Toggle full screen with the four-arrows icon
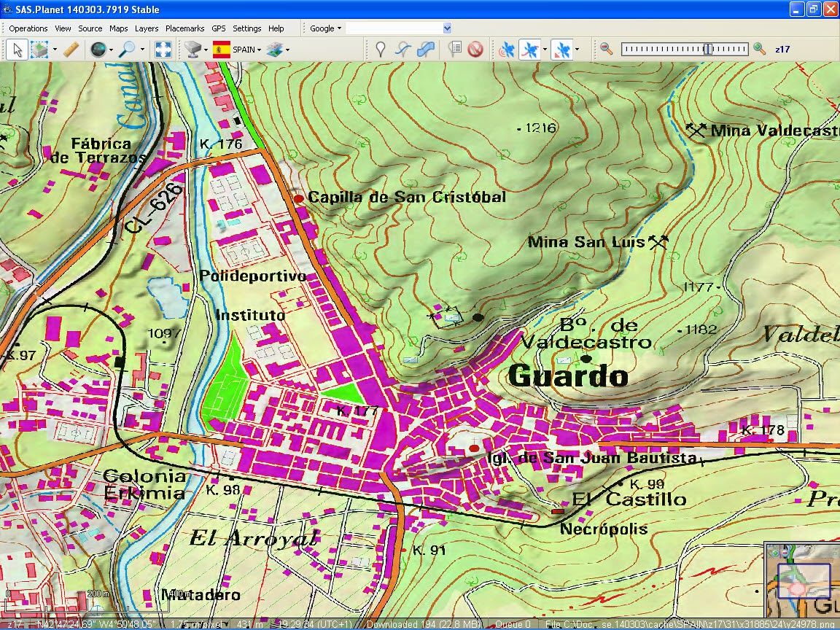Image resolution: width=840 pixels, height=630 pixels. tap(163, 50)
